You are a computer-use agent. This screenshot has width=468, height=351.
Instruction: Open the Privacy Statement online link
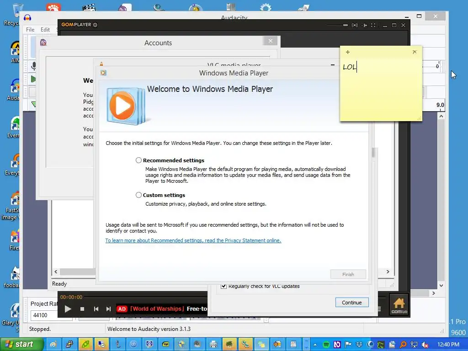193,240
